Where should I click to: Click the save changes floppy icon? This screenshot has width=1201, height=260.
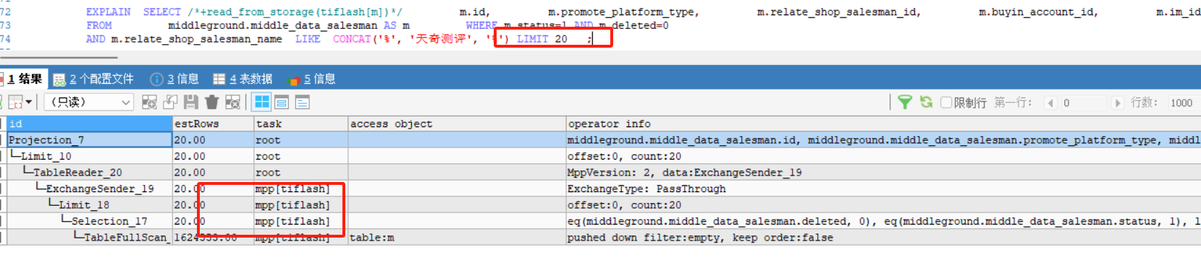click(x=190, y=103)
